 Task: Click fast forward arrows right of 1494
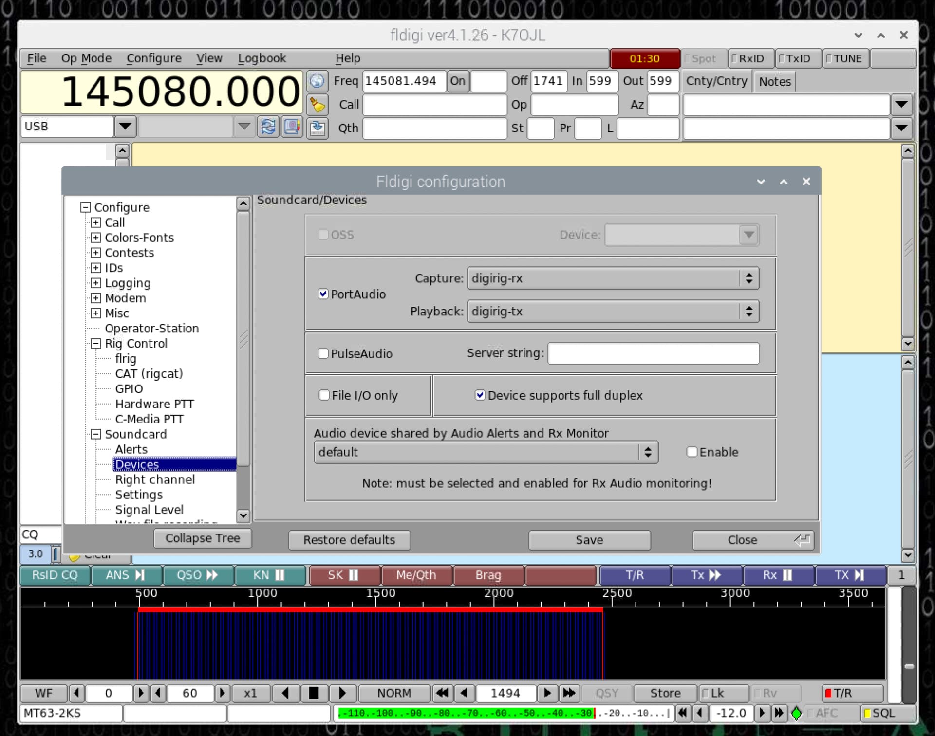point(569,693)
